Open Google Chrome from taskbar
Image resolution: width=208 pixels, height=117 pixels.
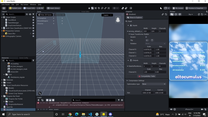(x=70, y=114)
